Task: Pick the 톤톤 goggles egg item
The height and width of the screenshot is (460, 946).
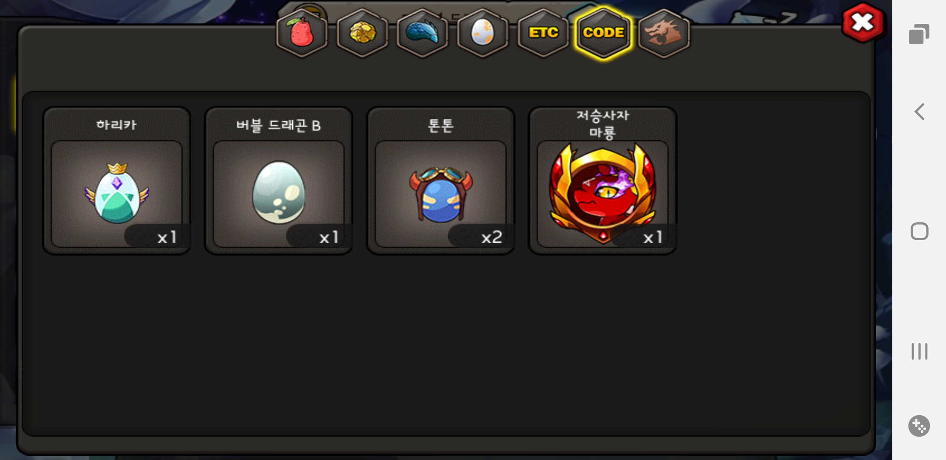Action: (x=441, y=194)
